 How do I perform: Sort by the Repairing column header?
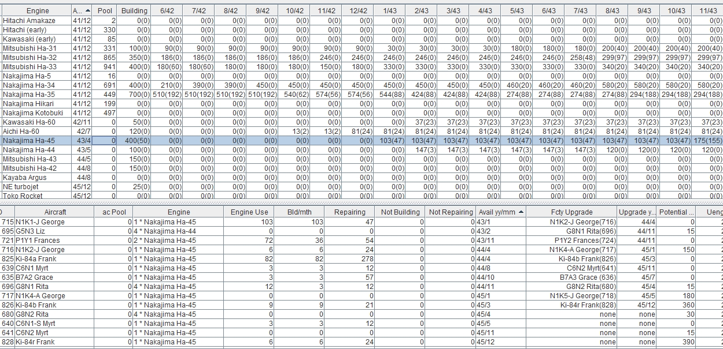[350, 212]
